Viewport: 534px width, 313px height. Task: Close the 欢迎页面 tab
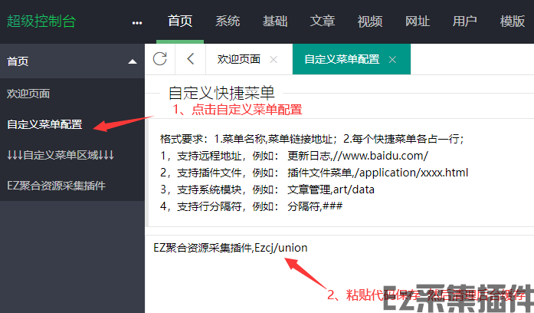[x=274, y=59]
